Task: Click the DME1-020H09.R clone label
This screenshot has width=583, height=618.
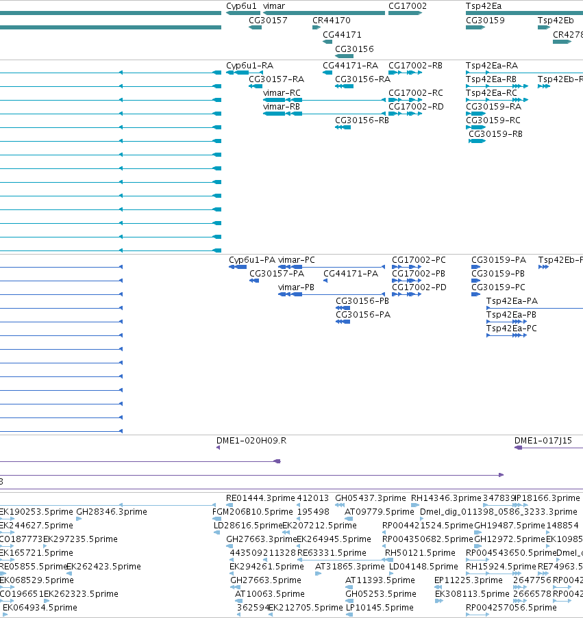Action: (x=251, y=441)
